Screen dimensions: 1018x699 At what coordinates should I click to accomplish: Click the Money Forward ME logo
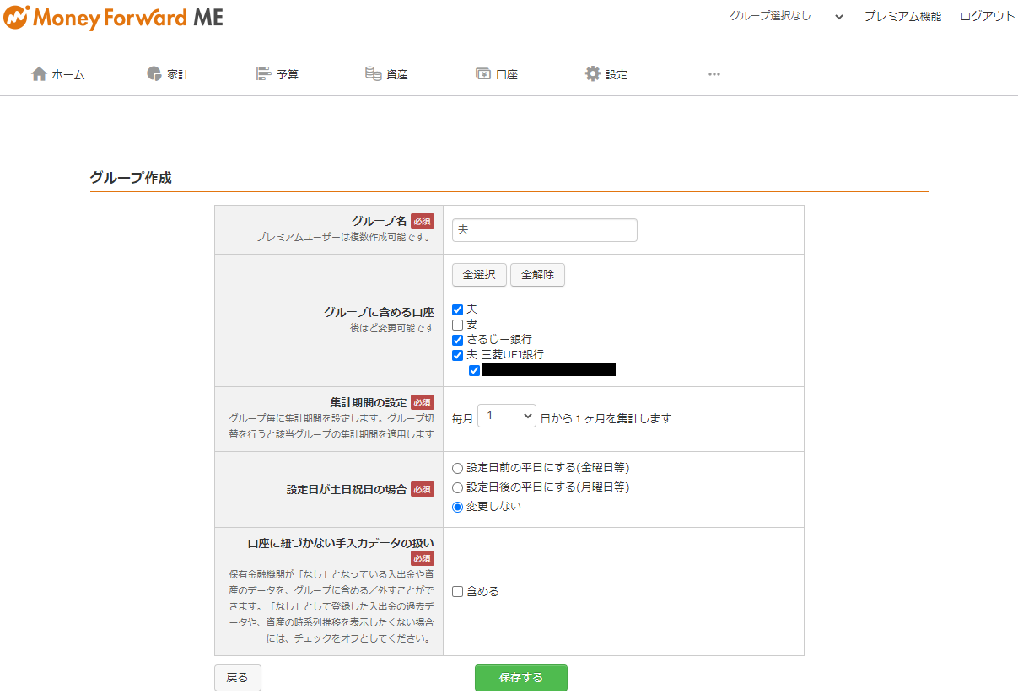coord(114,16)
